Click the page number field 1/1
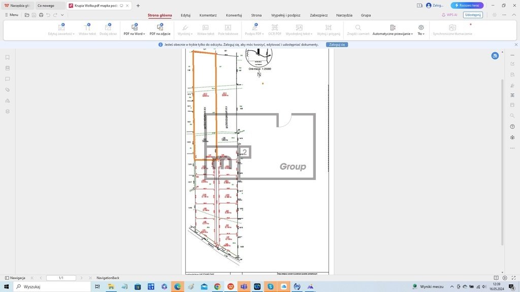Image resolution: width=520 pixels, height=292 pixels. click(61, 278)
